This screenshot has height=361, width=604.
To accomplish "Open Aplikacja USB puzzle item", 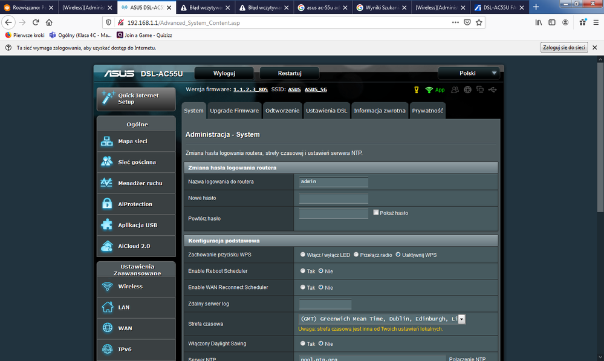I will pyautogui.click(x=136, y=225).
